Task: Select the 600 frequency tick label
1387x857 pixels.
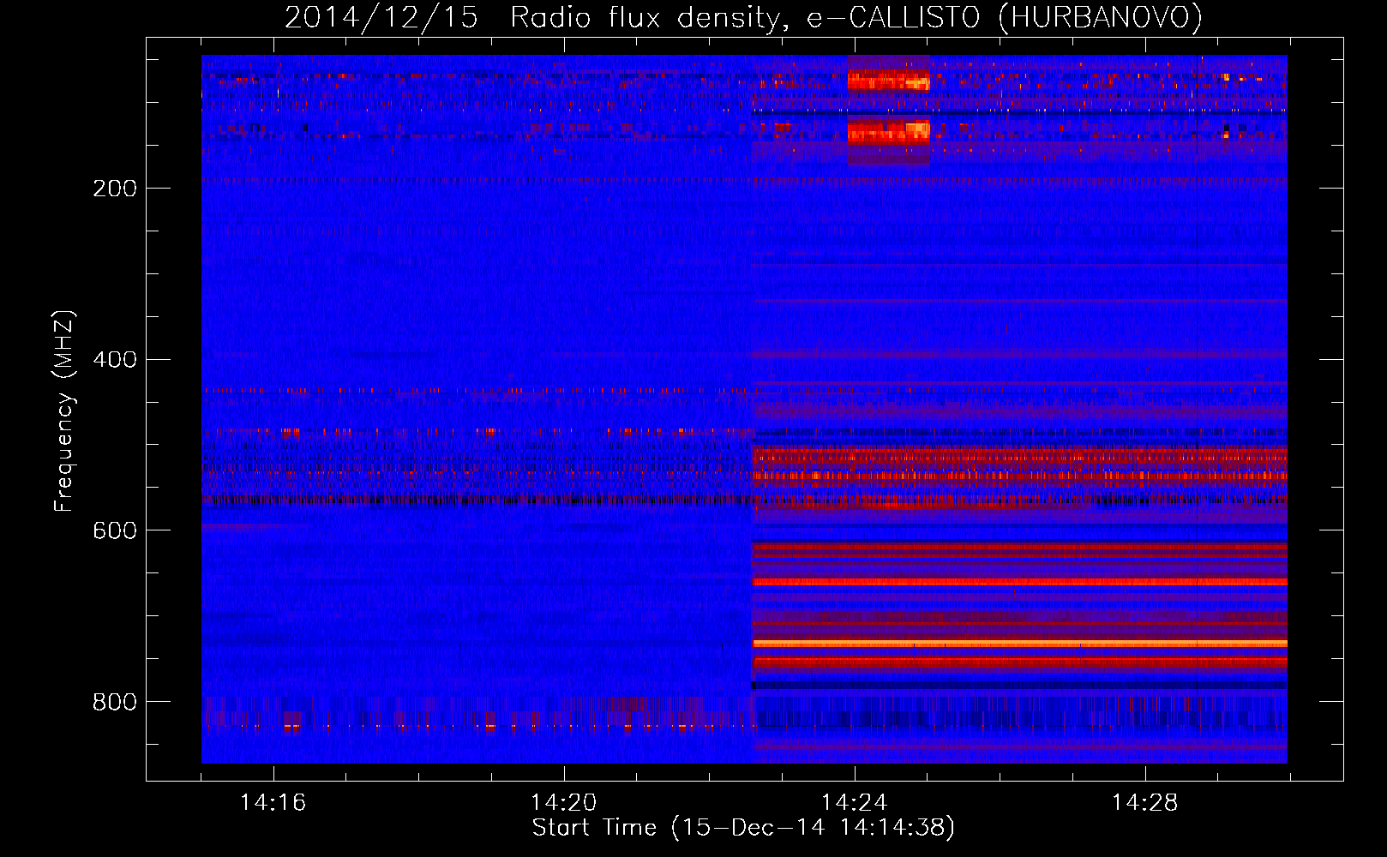Action: coord(115,530)
